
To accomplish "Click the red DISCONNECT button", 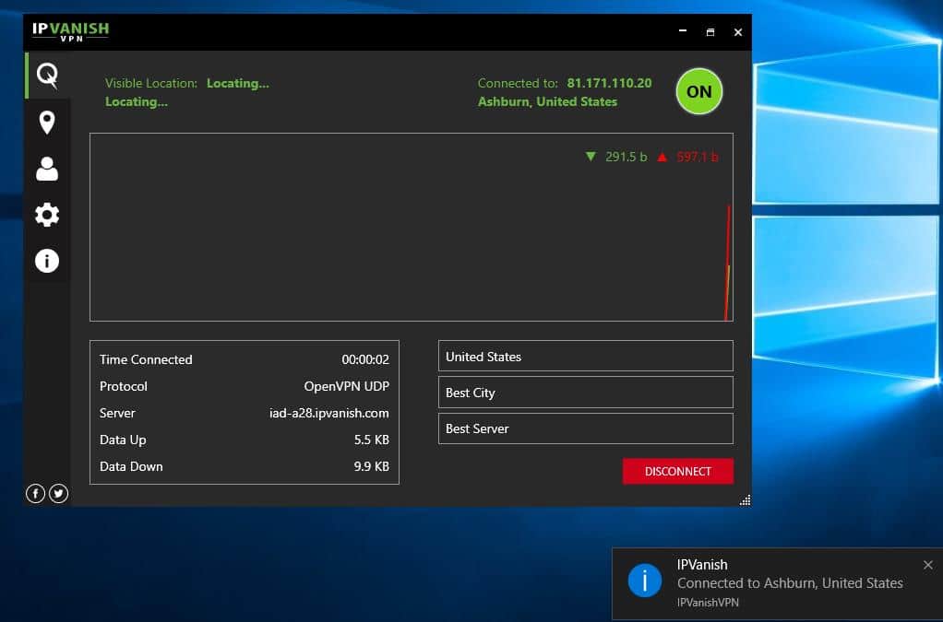I will (x=678, y=471).
